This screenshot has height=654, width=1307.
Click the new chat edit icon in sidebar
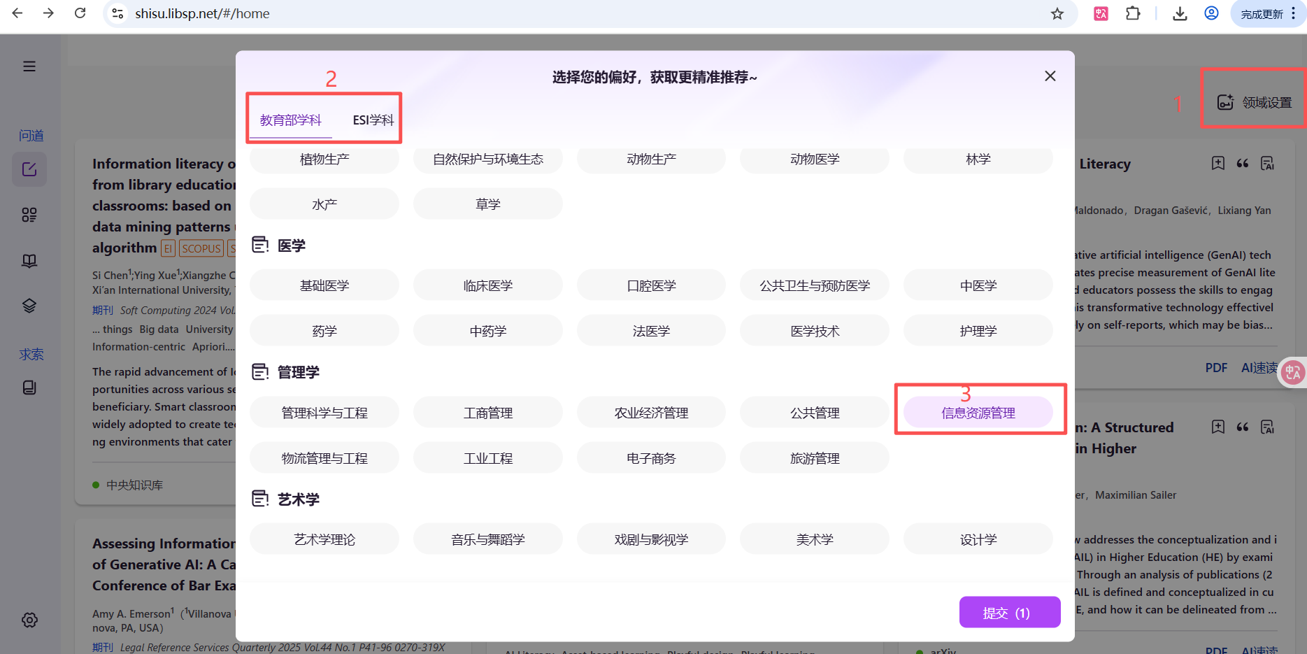pos(29,169)
